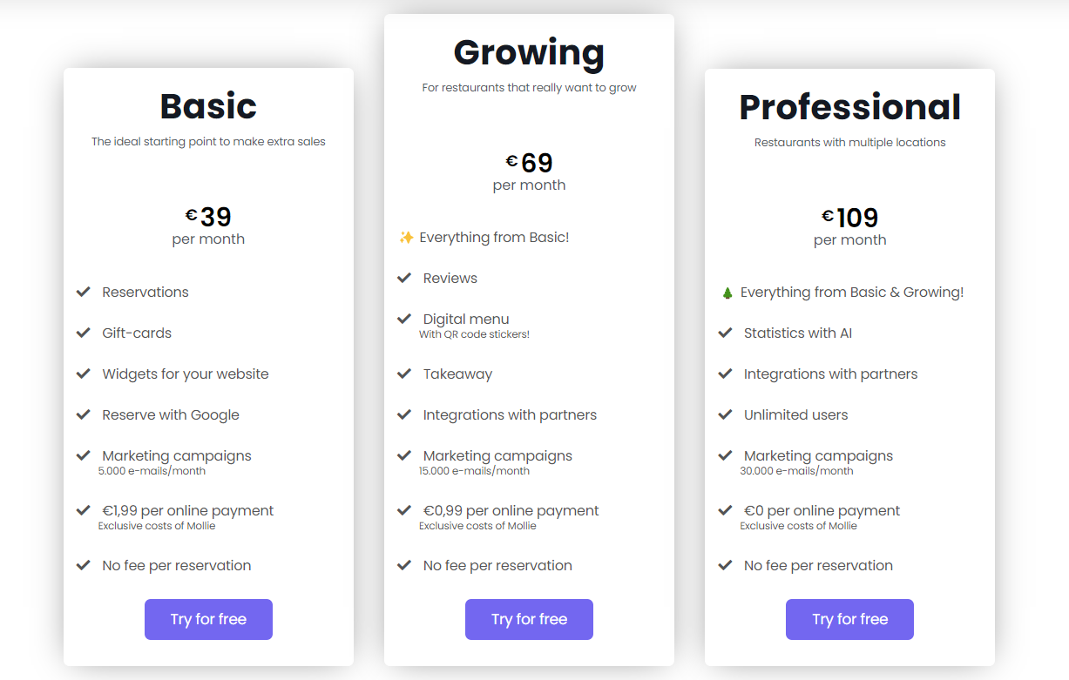1069x680 pixels.
Task: Click the checkmark beside Reserve with Google
Action: click(84, 414)
